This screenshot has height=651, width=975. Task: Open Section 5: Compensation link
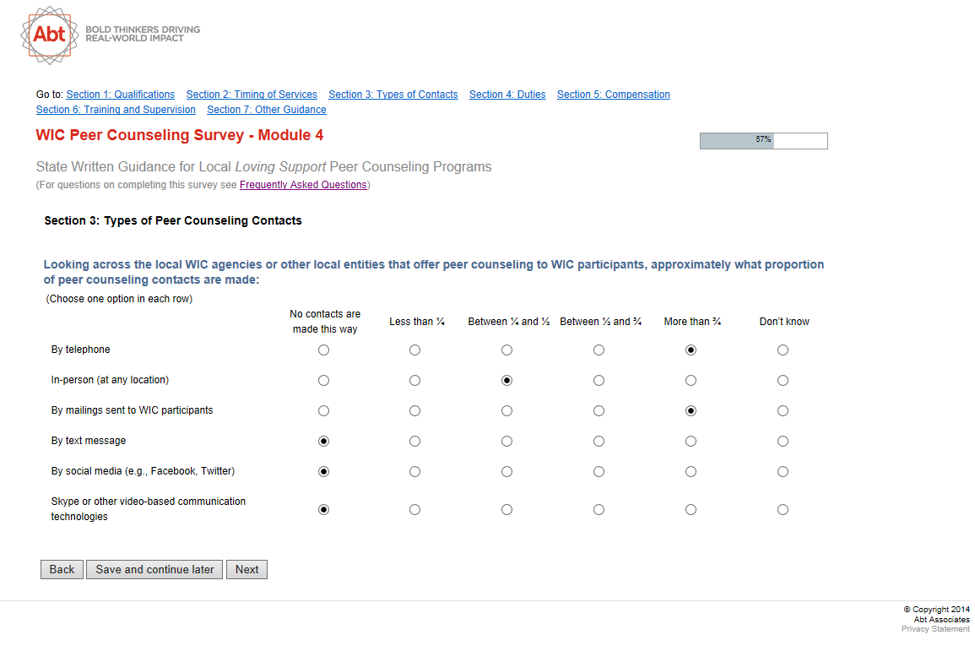point(613,95)
